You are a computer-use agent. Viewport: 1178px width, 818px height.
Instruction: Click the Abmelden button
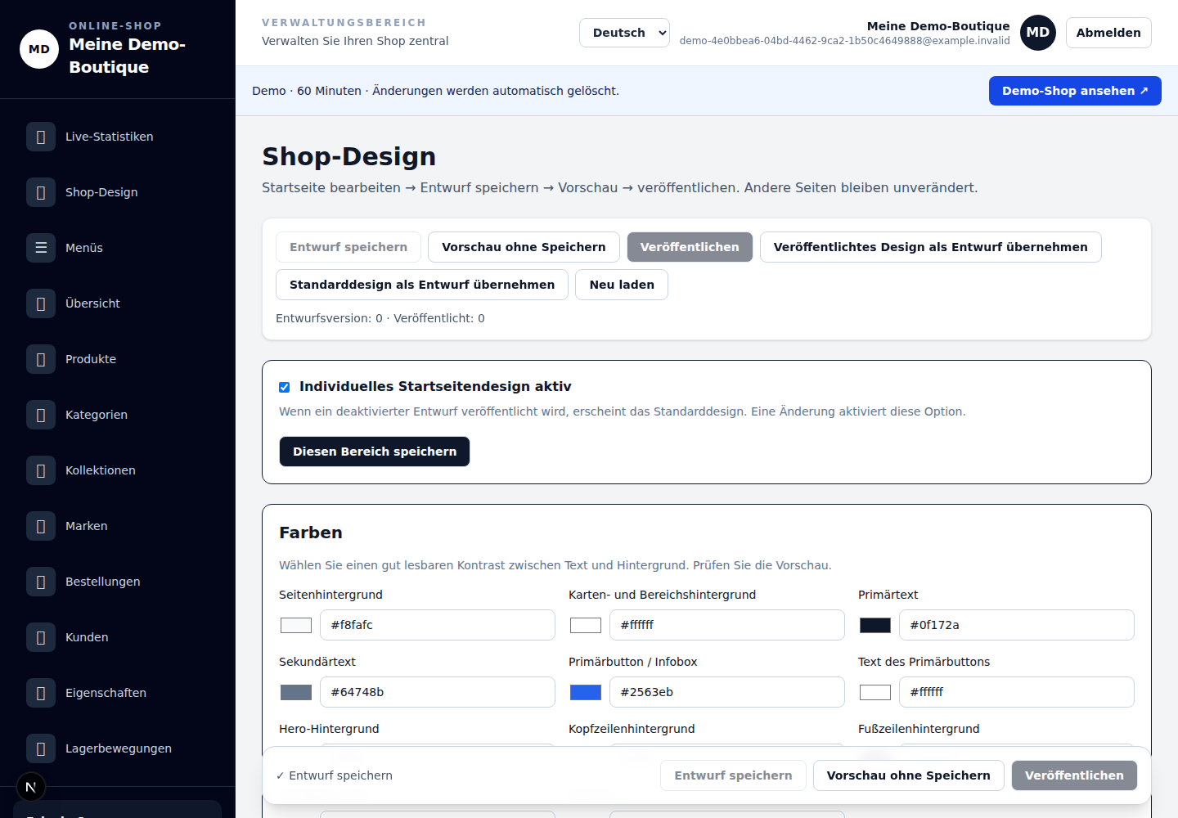(1108, 33)
